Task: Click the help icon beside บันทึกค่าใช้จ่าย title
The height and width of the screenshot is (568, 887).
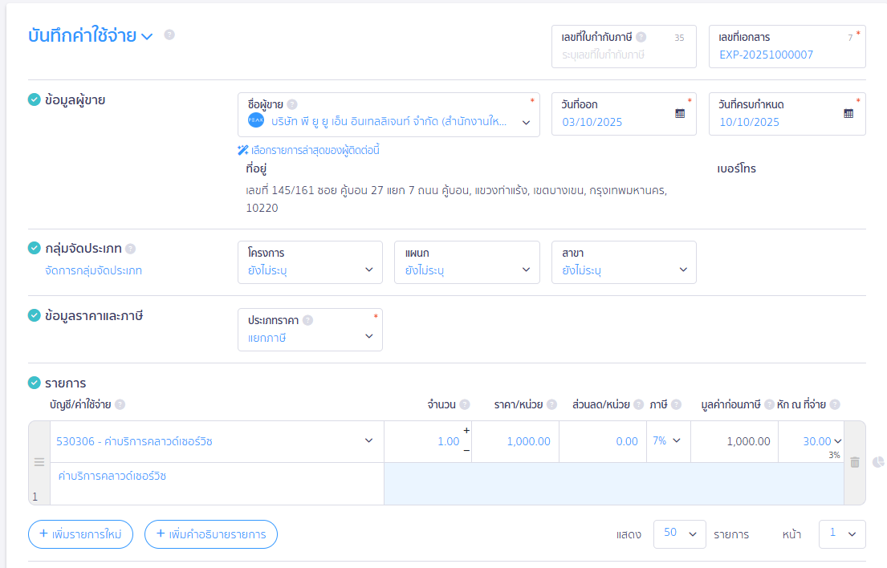Action: pos(169,34)
